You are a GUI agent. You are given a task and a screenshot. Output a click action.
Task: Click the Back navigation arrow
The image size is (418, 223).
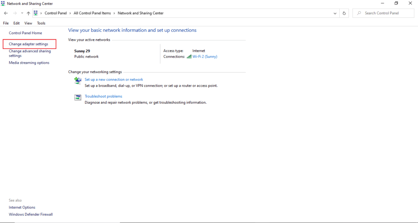(6, 13)
